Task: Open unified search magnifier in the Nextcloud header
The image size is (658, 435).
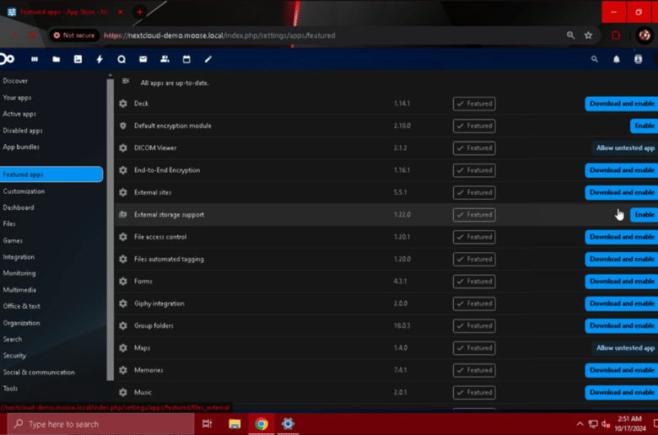Action: tap(595, 59)
